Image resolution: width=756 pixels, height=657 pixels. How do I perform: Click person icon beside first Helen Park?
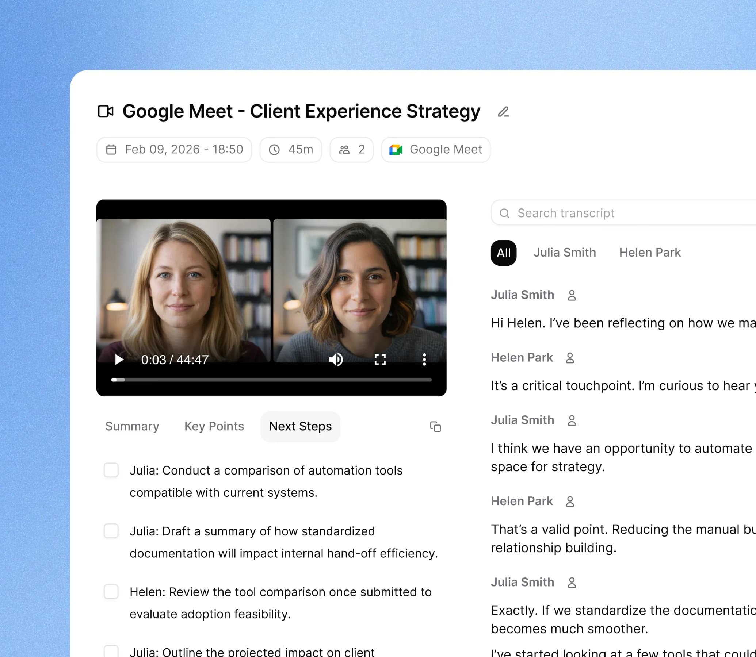point(570,358)
